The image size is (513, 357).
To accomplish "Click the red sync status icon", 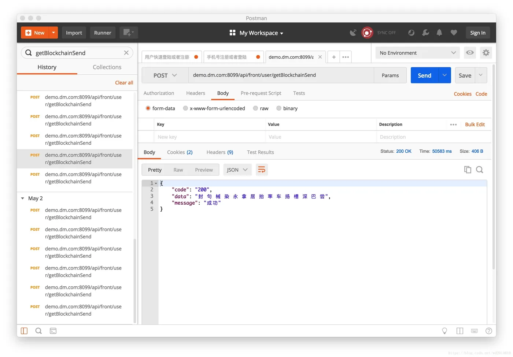I will click(x=367, y=33).
